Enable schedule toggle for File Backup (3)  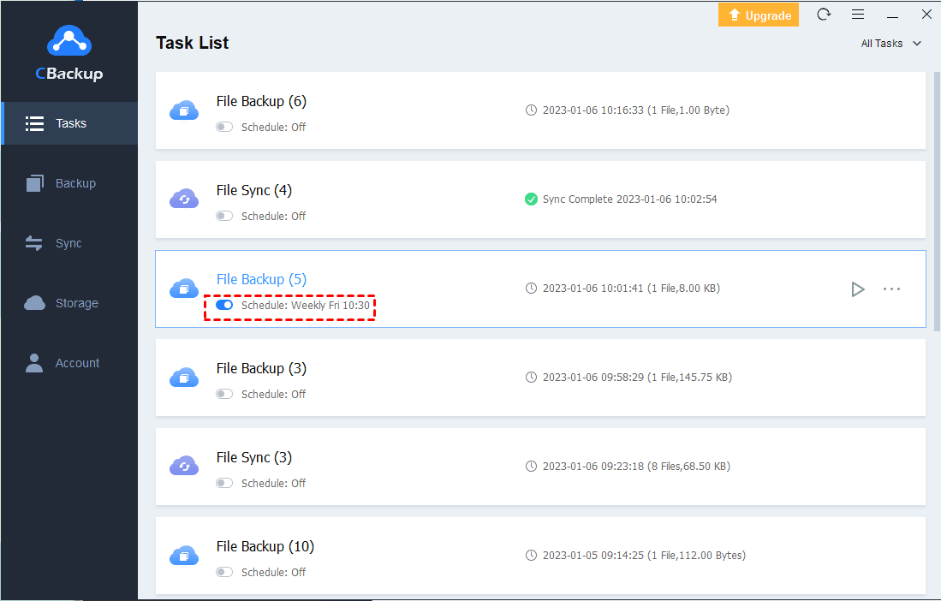point(224,394)
